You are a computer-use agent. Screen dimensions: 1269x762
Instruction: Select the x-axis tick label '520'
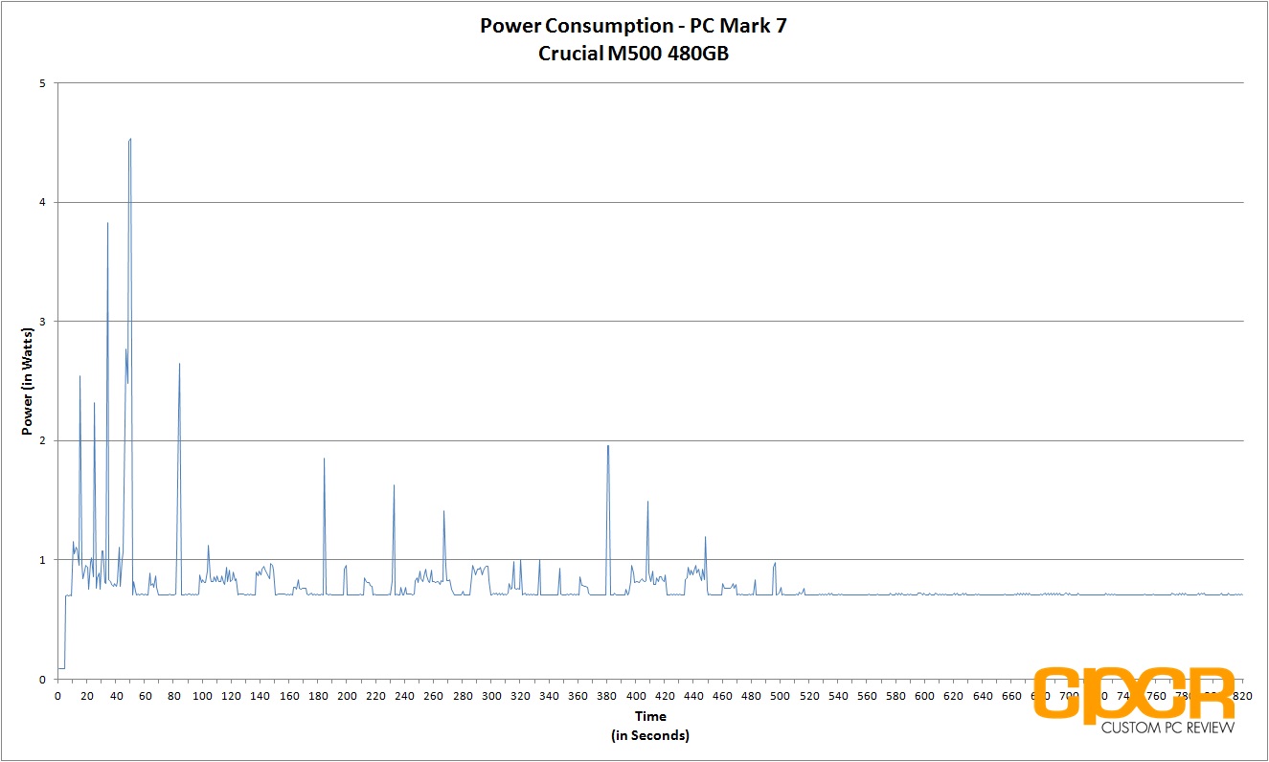tap(809, 696)
